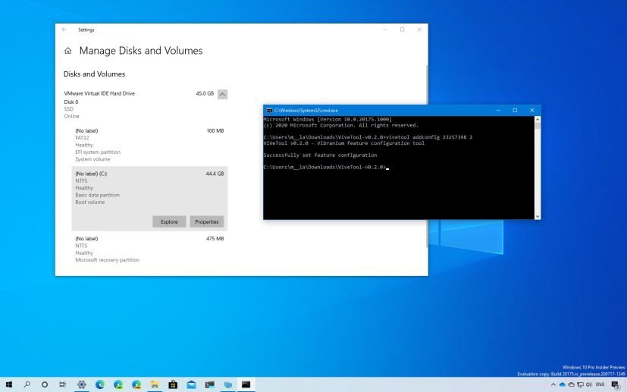
Task: Click the cmd.exe title bar icon
Action: tap(269, 111)
